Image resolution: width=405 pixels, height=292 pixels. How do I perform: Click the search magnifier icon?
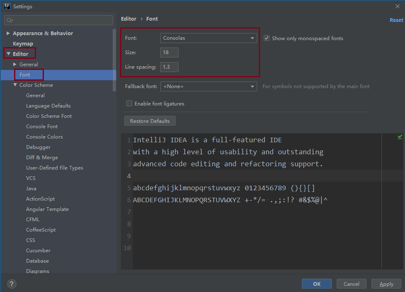(x=9, y=20)
